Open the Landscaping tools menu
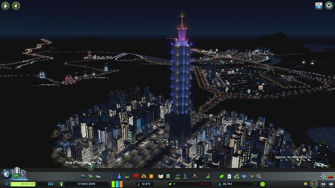This screenshot has width=335, height=188. click(208, 176)
